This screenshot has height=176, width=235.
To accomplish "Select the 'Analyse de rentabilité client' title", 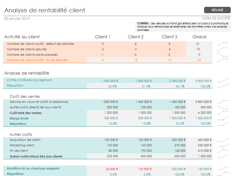I will coord(45,10).
